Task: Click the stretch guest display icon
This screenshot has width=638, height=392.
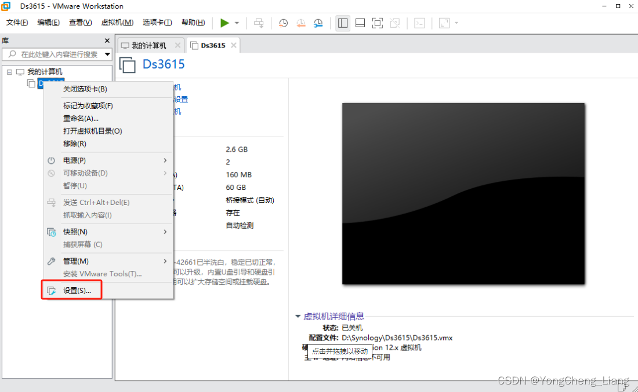Action: pos(444,23)
